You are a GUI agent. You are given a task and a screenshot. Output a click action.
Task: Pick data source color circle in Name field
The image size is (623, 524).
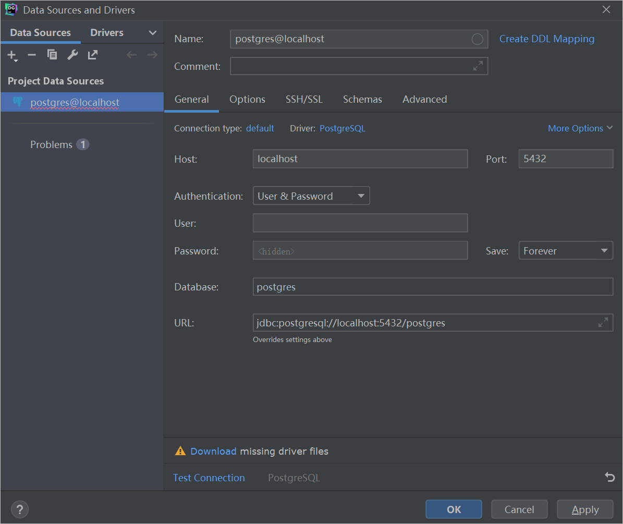pyautogui.click(x=477, y=39)
